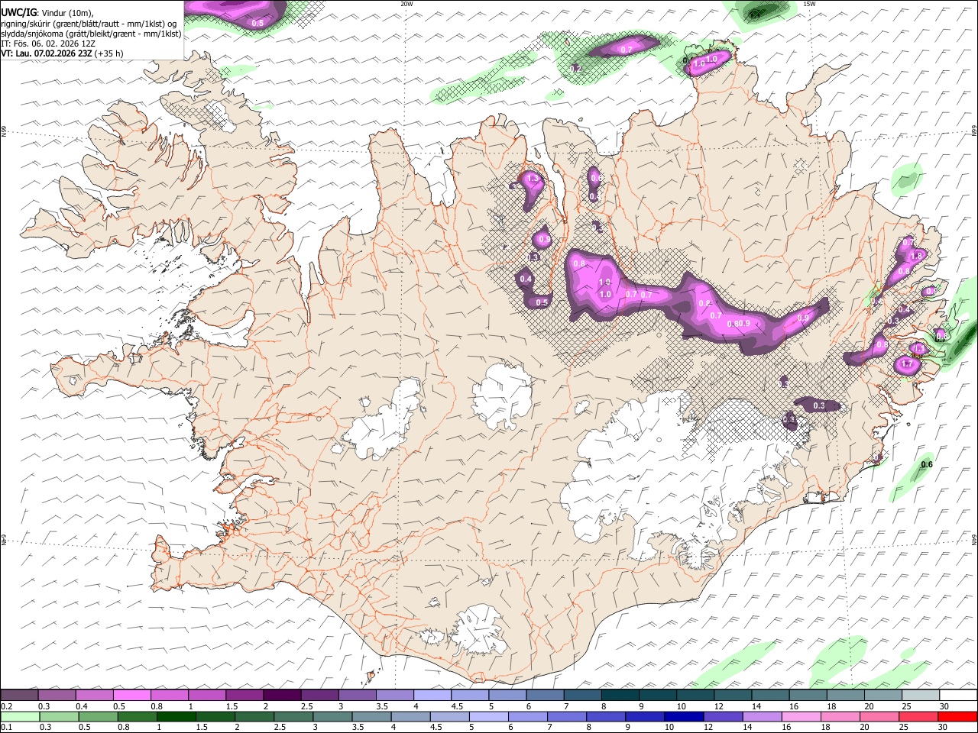This screenshot has width=978, height=733.
Task: Click the 0.2 tick label in the upper legend
Action: [7, 706]
